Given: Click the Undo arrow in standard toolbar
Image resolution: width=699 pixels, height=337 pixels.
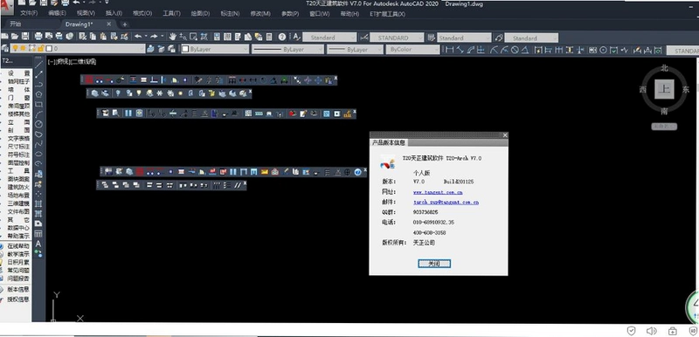Looking at the screenshot, I should click(138, 37).
